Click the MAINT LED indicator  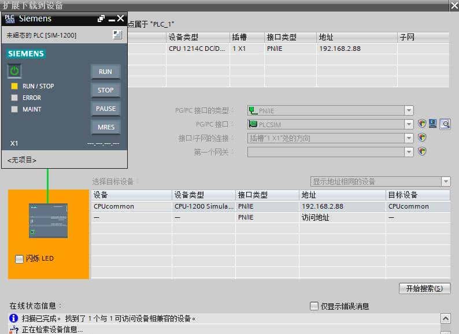pyautogui.click(x=14, y=109)
